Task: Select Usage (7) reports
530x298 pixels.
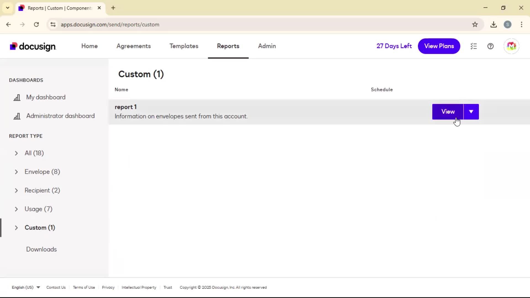Action: 38,209
